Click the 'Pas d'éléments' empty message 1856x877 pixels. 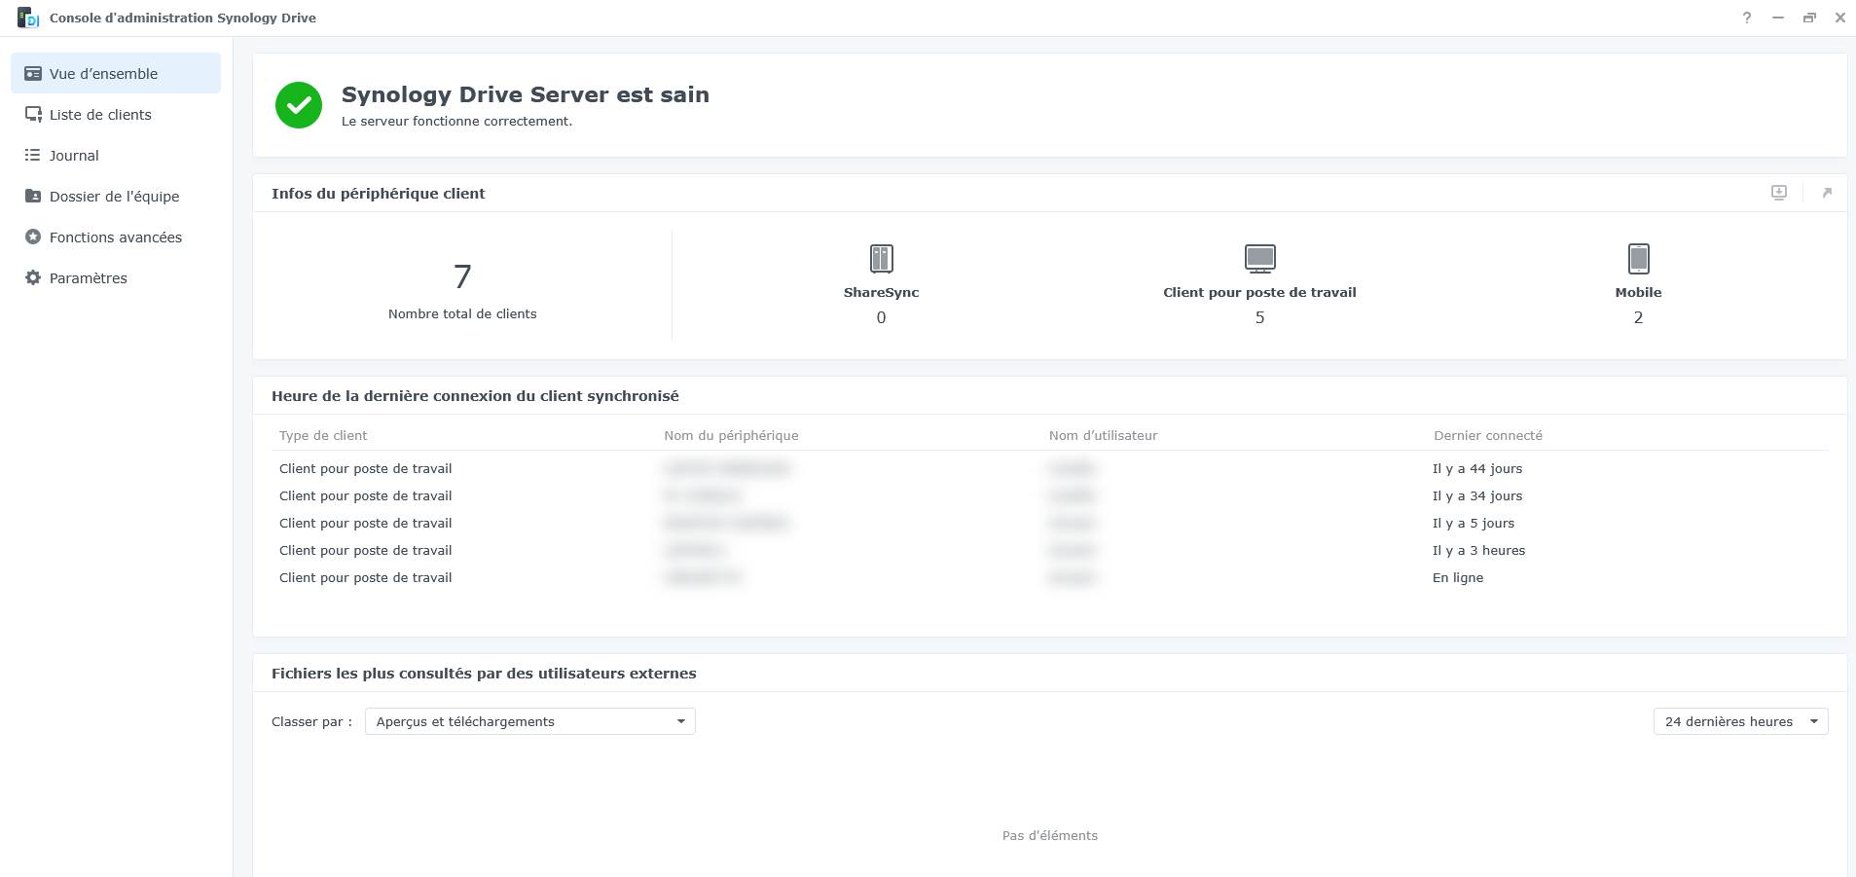(1050, 835)
